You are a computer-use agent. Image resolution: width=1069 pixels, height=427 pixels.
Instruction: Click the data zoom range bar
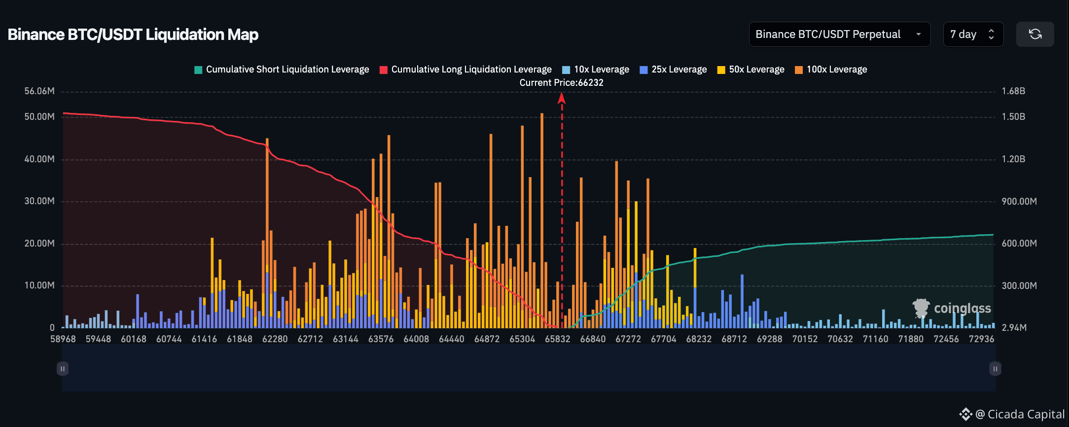click(x=529, y=368)
